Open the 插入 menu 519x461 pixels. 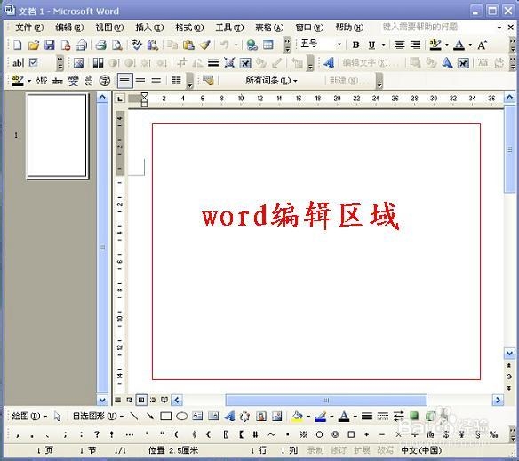pyautogui.click(x=149, y=28)
